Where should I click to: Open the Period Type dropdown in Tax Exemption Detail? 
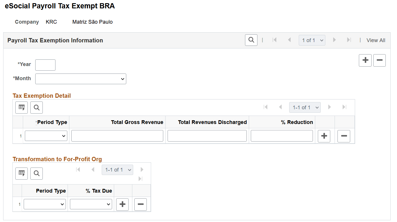tap(46, 136)
